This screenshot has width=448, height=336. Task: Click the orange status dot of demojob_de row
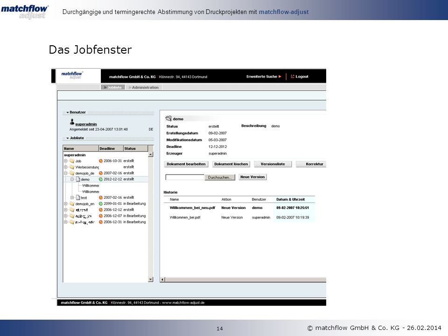[101, 173]
